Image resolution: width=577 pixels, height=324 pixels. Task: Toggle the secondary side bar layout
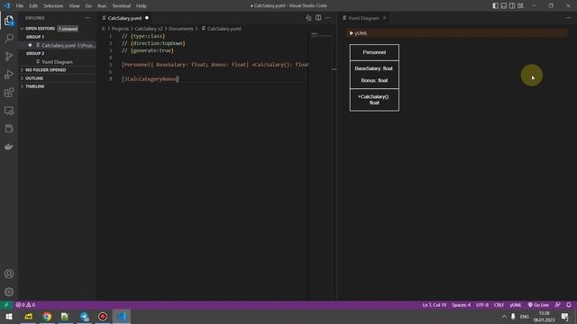pos(512,5)
